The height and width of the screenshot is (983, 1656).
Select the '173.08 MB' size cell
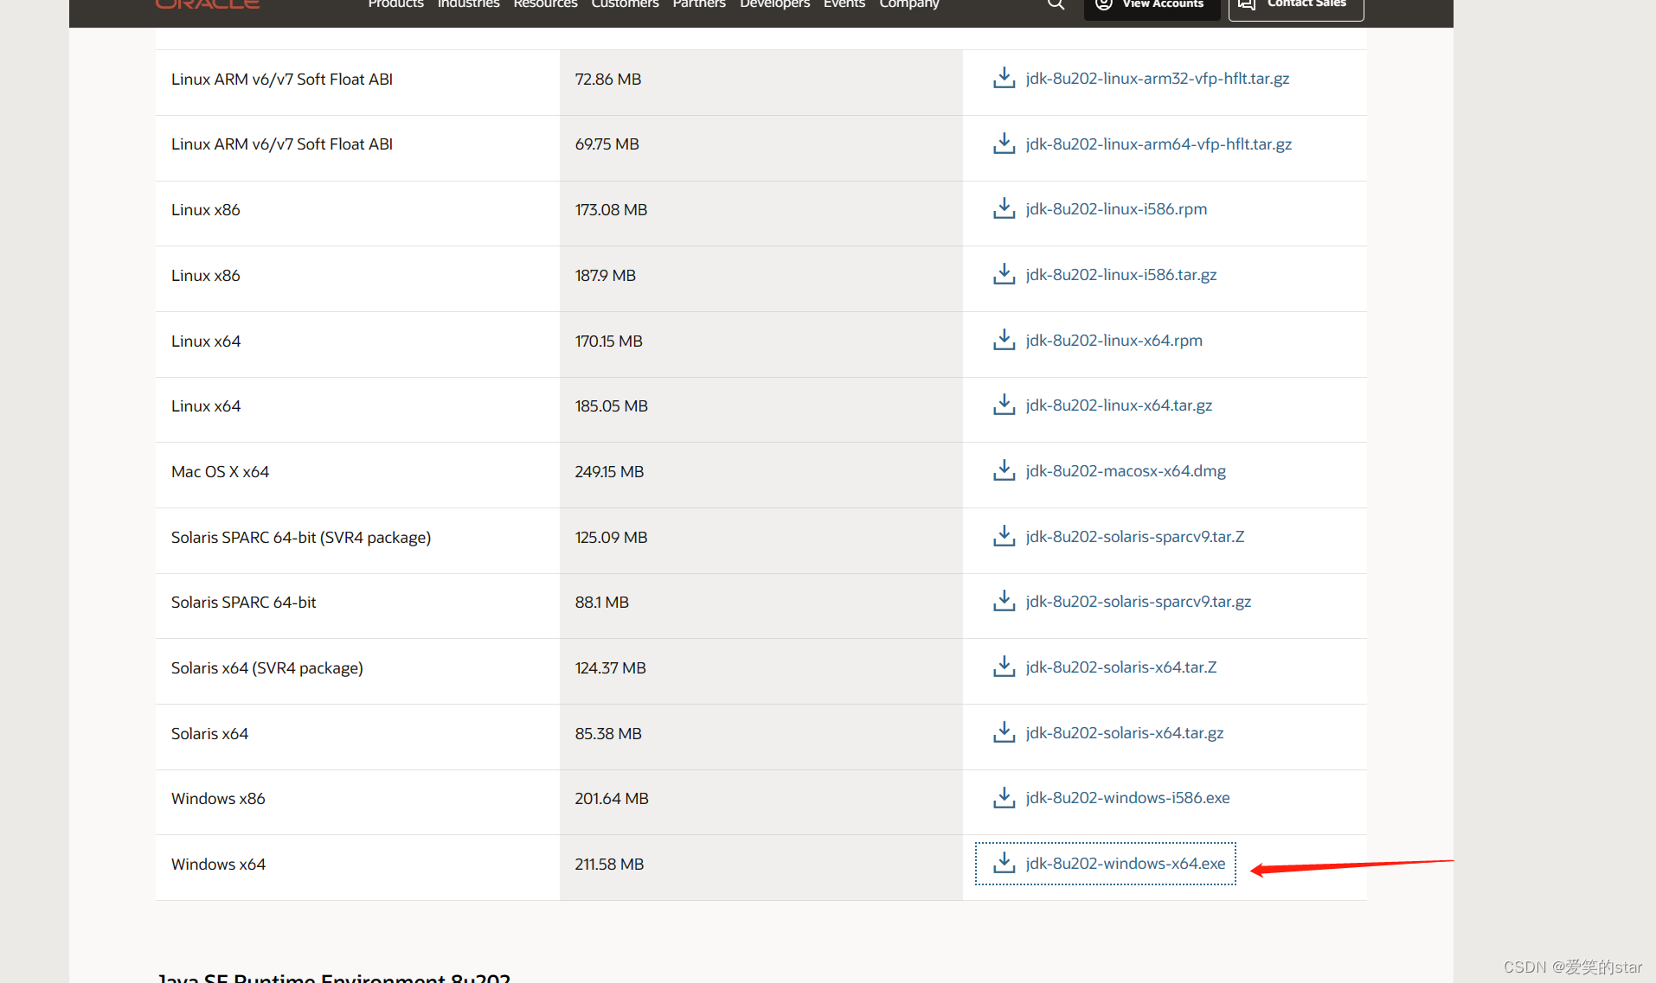pos(761,214)
